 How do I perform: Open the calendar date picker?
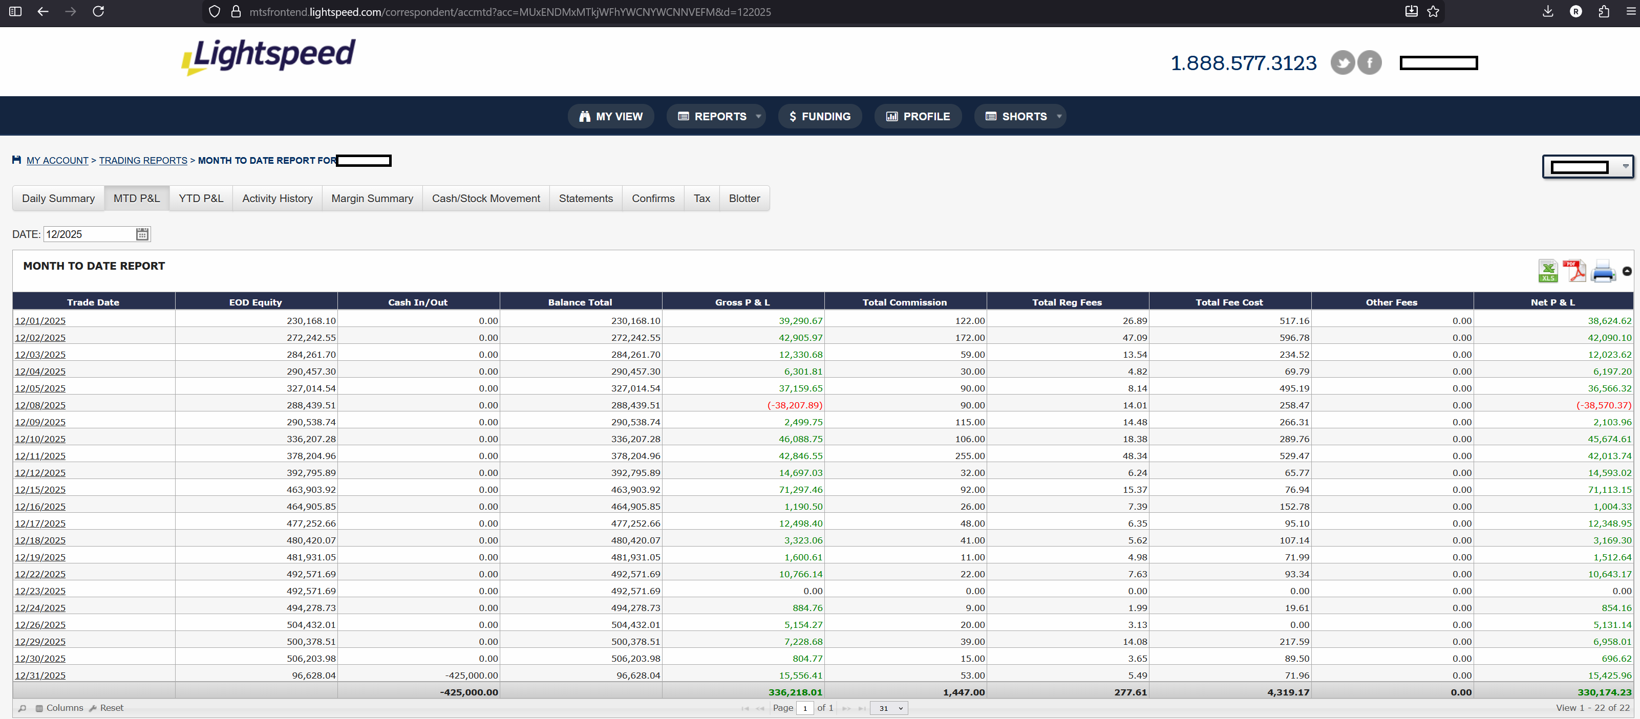[142, 234]
